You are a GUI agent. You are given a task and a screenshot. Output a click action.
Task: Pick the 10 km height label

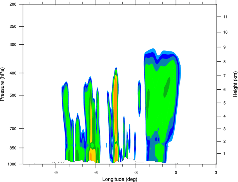[x=225, y=32]
